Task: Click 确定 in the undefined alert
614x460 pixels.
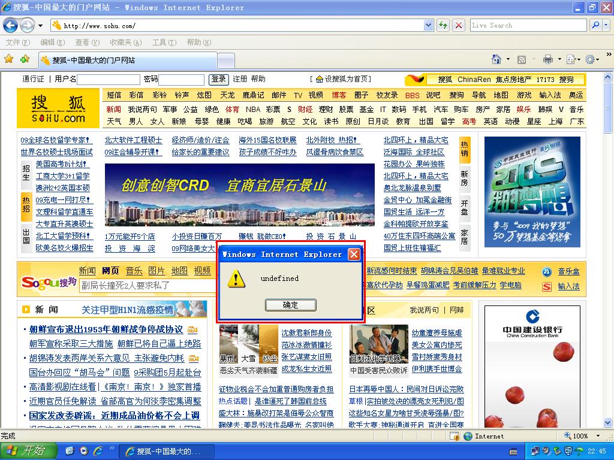Action: 291,305
